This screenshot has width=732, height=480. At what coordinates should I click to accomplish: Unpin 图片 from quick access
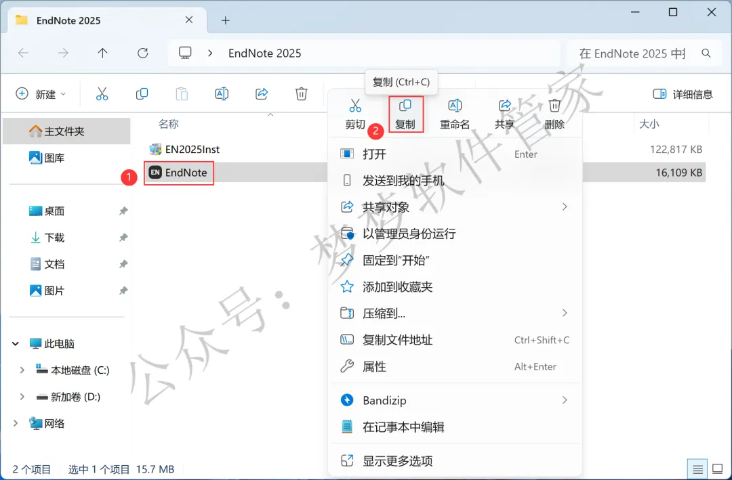tap(123, 290)
